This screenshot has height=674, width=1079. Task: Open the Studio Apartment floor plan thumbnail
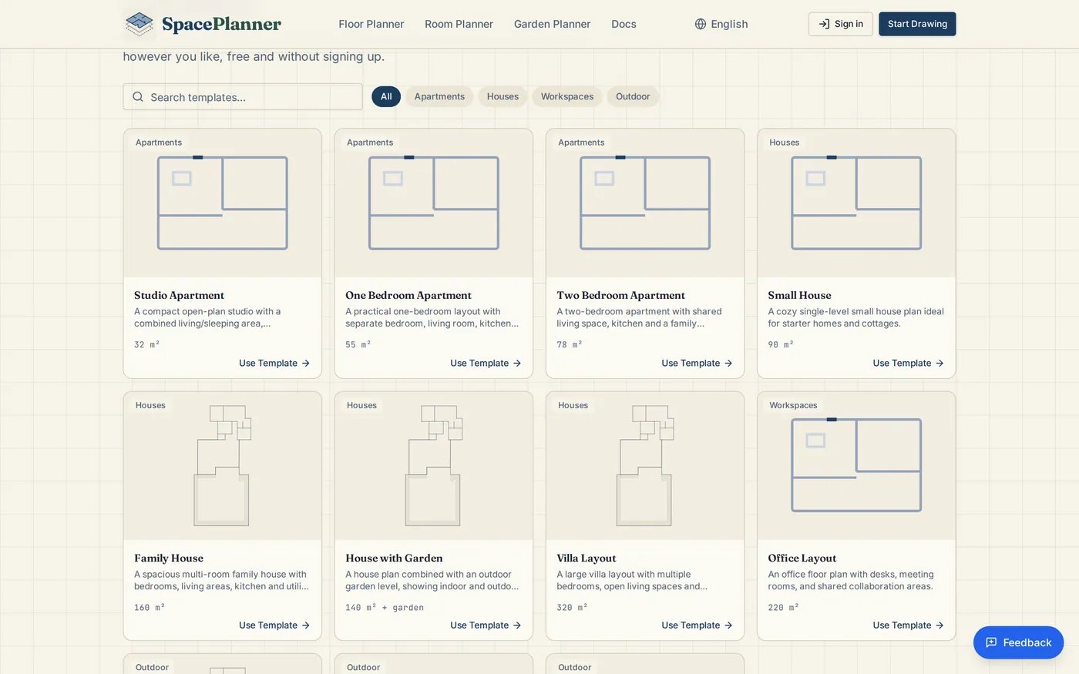tap(223, 203)
